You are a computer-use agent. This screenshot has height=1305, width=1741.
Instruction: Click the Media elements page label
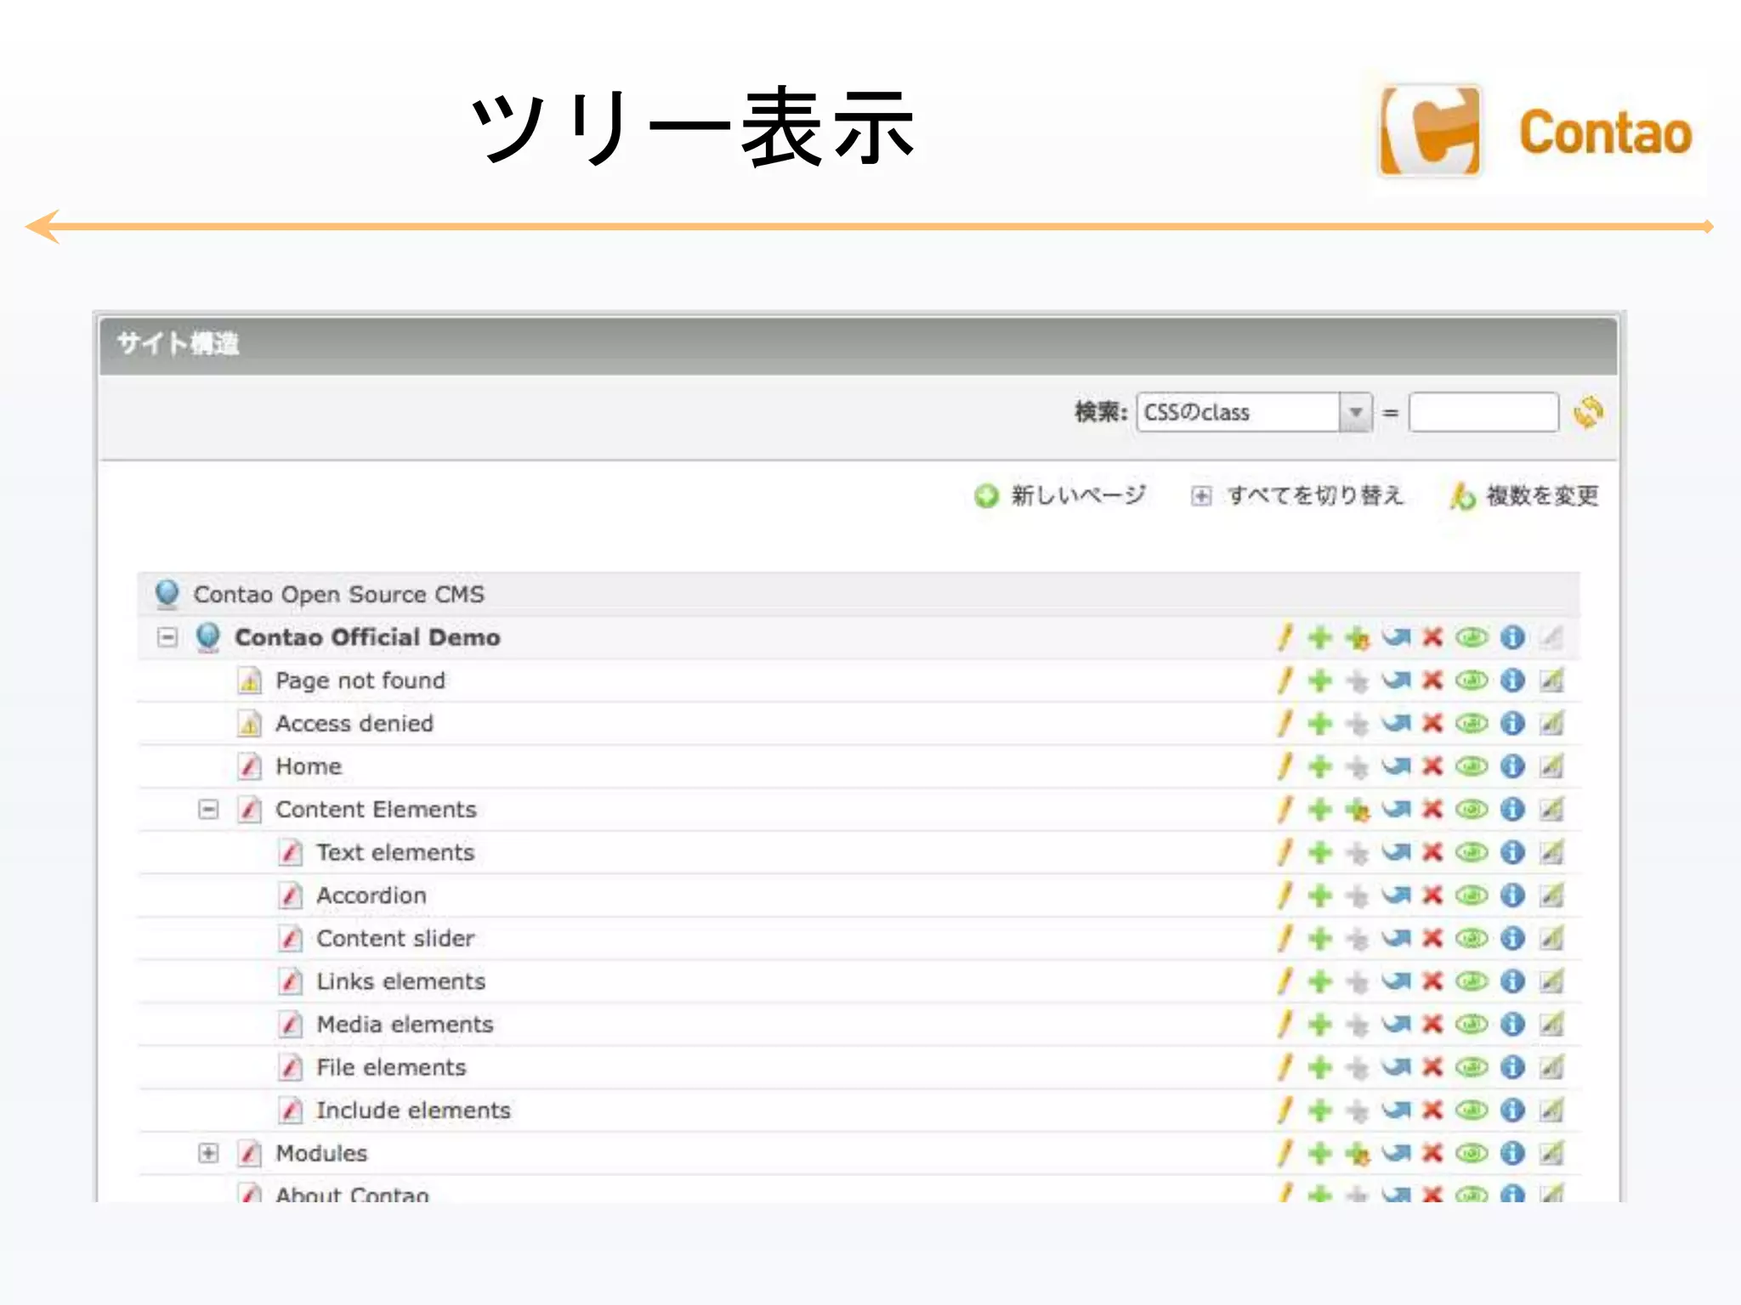tap(405, 1025)
